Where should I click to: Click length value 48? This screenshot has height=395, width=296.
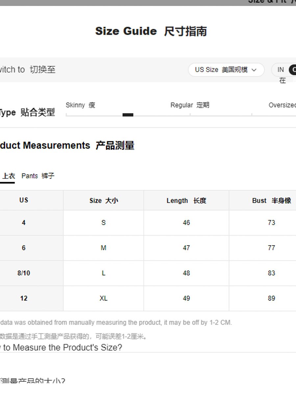[x=186, y=273]
